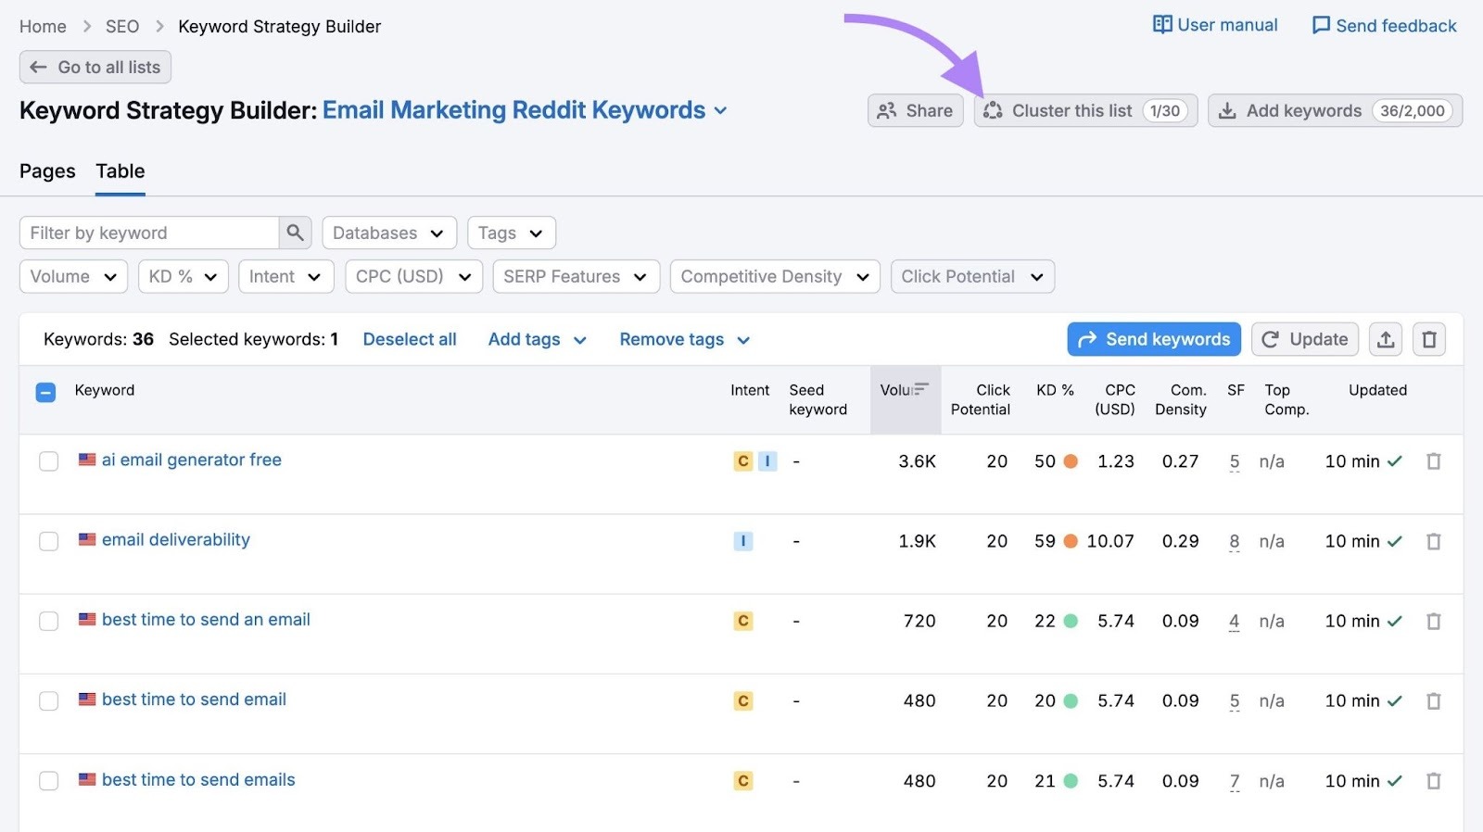Check the 'ai email generator free' checkbox
Screen dimensions: 1483x832
point(49,461)
